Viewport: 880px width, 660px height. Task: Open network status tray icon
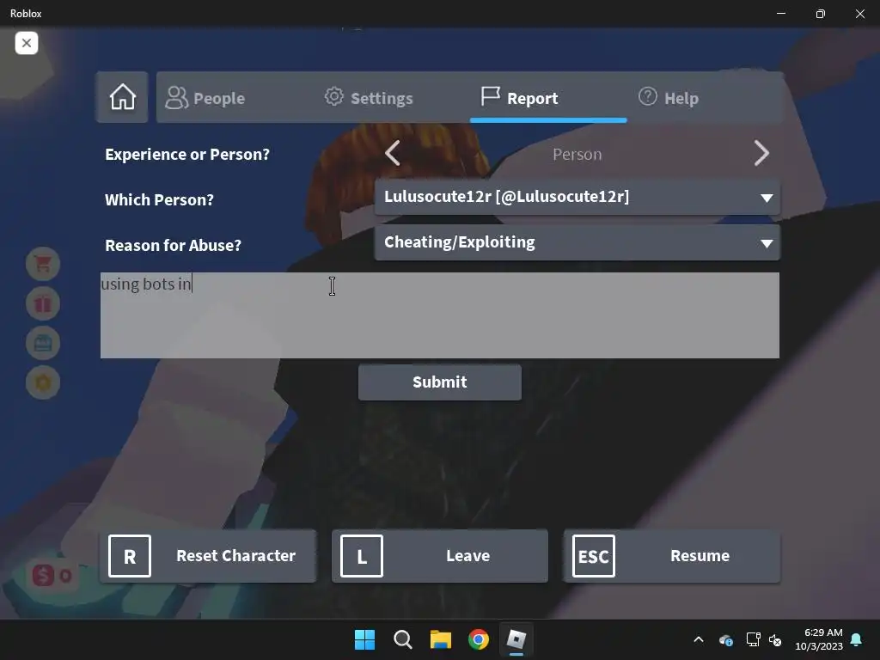753,639
